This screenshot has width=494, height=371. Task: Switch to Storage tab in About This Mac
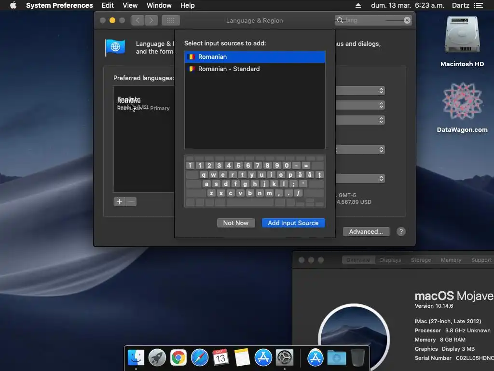[421, 260]
